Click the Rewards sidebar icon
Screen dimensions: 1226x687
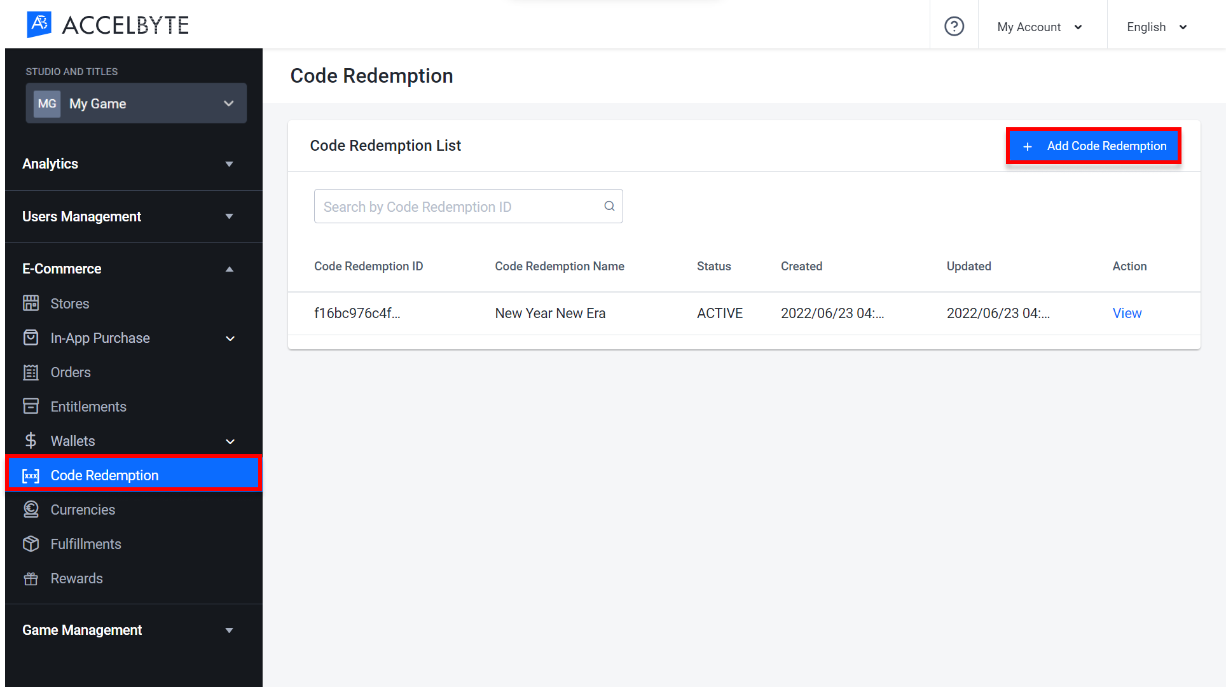pos(31,578)
